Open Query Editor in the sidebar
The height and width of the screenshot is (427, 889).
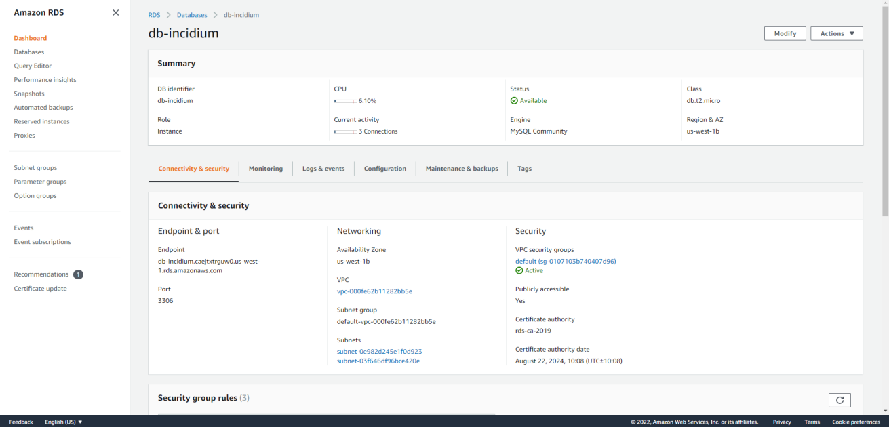coord(33,66)
